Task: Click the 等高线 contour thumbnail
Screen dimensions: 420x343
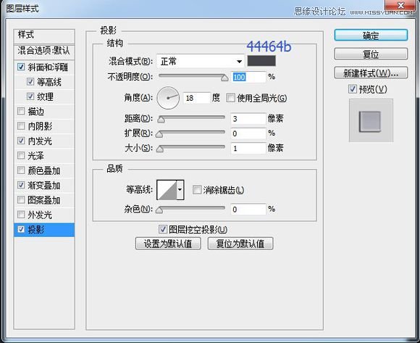Action: click(167, 190)
